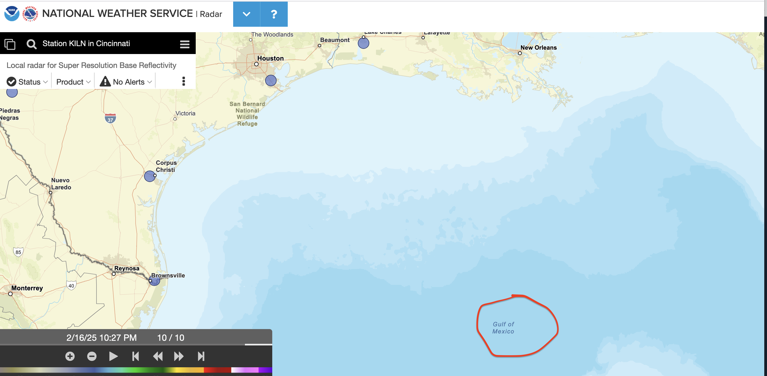767x376 pixels.
Task: Open the three-dot more options menu
Action: click(183, 81)
